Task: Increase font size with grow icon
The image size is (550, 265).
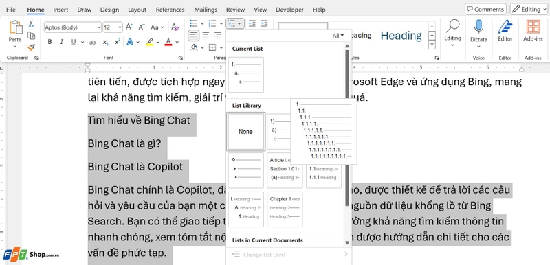Action: coord(129,27)
